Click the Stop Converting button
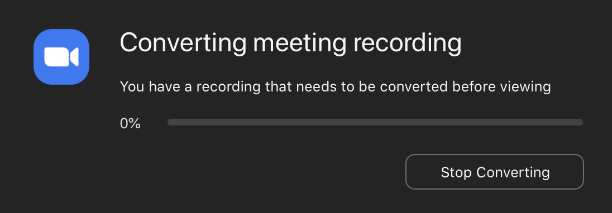 pos(495,172)
